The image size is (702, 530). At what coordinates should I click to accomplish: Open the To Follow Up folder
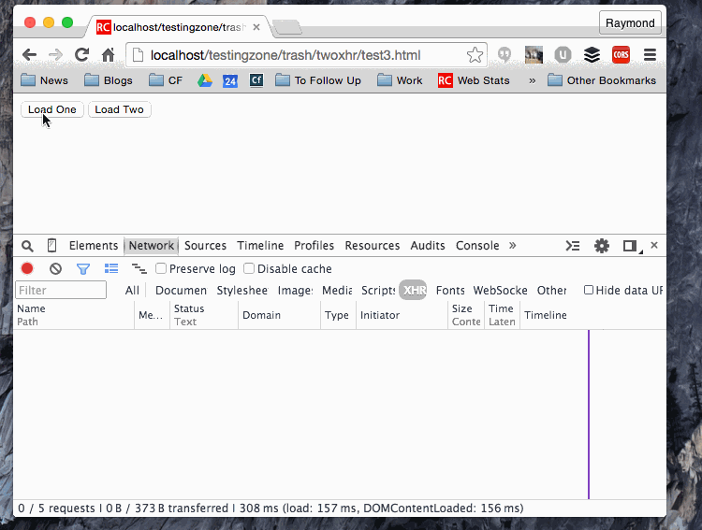pos(318,80)
